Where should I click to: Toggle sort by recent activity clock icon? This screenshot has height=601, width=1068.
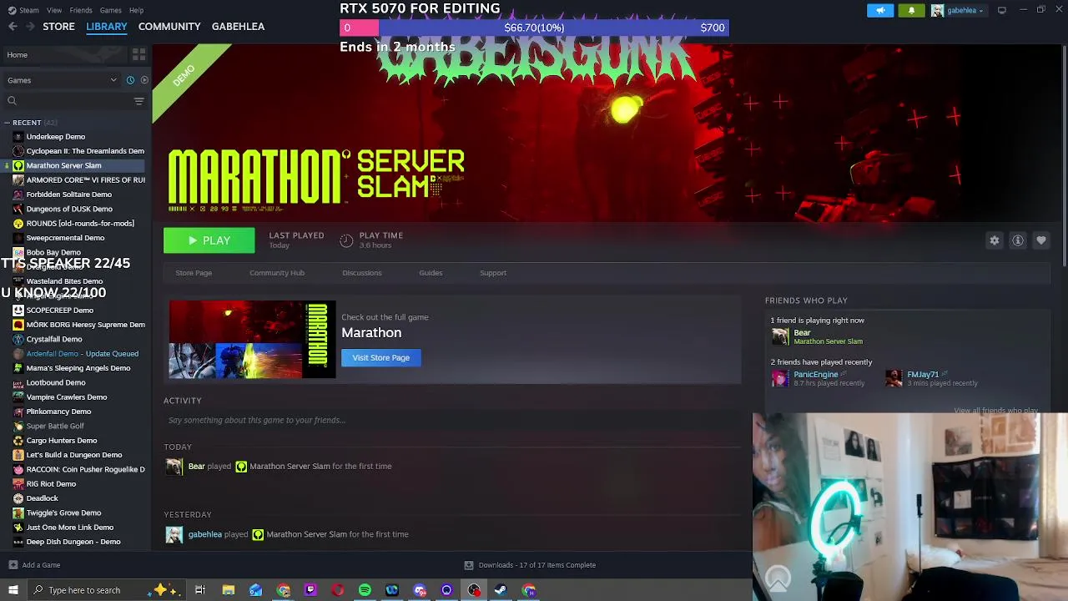[130, 80]
